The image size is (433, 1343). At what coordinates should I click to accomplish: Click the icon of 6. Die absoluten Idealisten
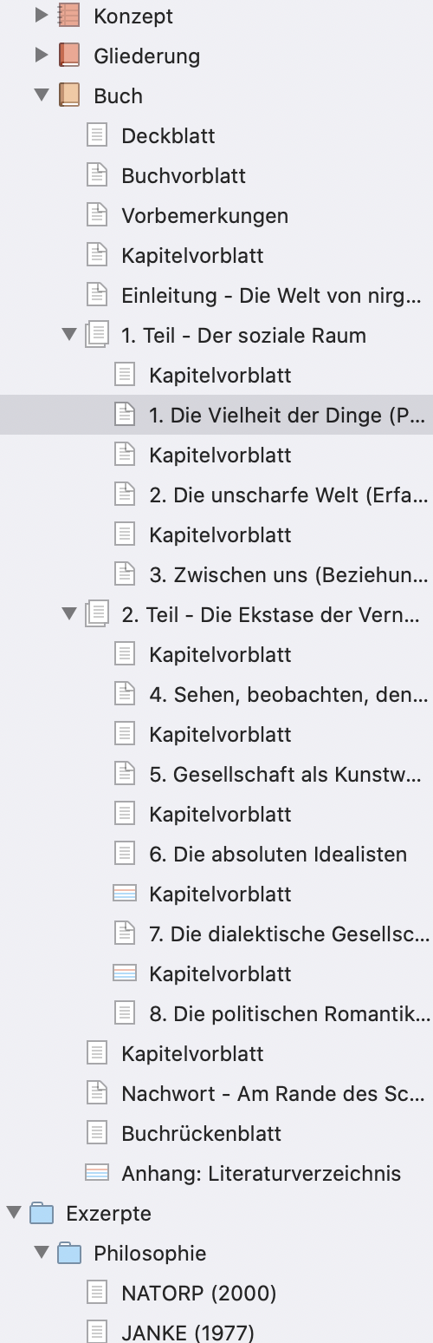point(125,854)
